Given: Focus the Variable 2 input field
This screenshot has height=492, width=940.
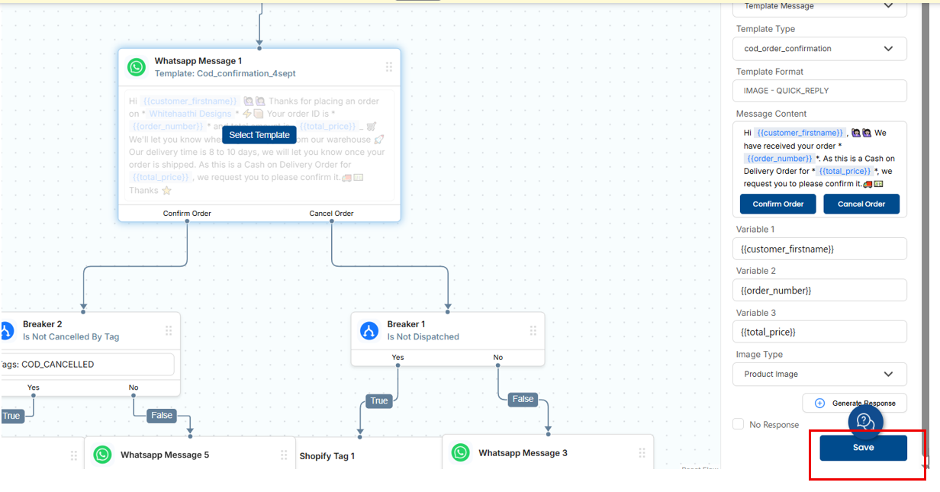Looking at the screenshot, I should [x=819, y=291].
